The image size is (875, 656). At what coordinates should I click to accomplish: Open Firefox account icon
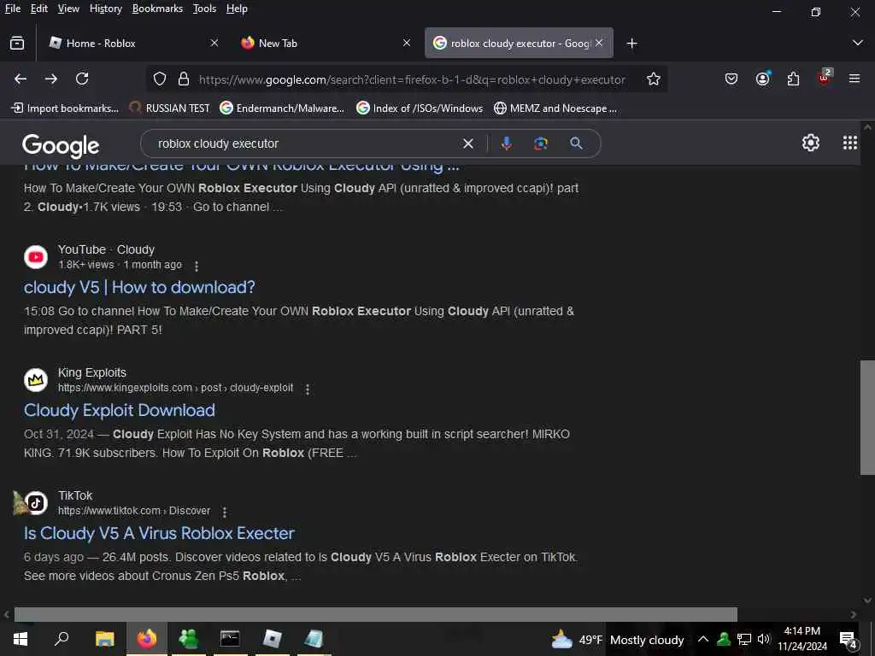(x=763, y=79)
